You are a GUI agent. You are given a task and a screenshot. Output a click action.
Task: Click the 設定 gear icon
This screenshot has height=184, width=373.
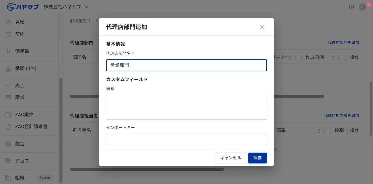click(8, 144)
